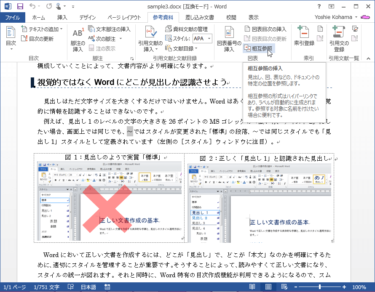Viewport: 375px width, 292px height.
Task: Open the ファイル tab
Action: tap(13, 17)
